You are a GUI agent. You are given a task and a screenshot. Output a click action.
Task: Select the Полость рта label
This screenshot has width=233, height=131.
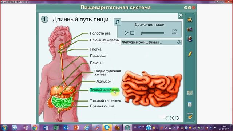click(100, 33)
